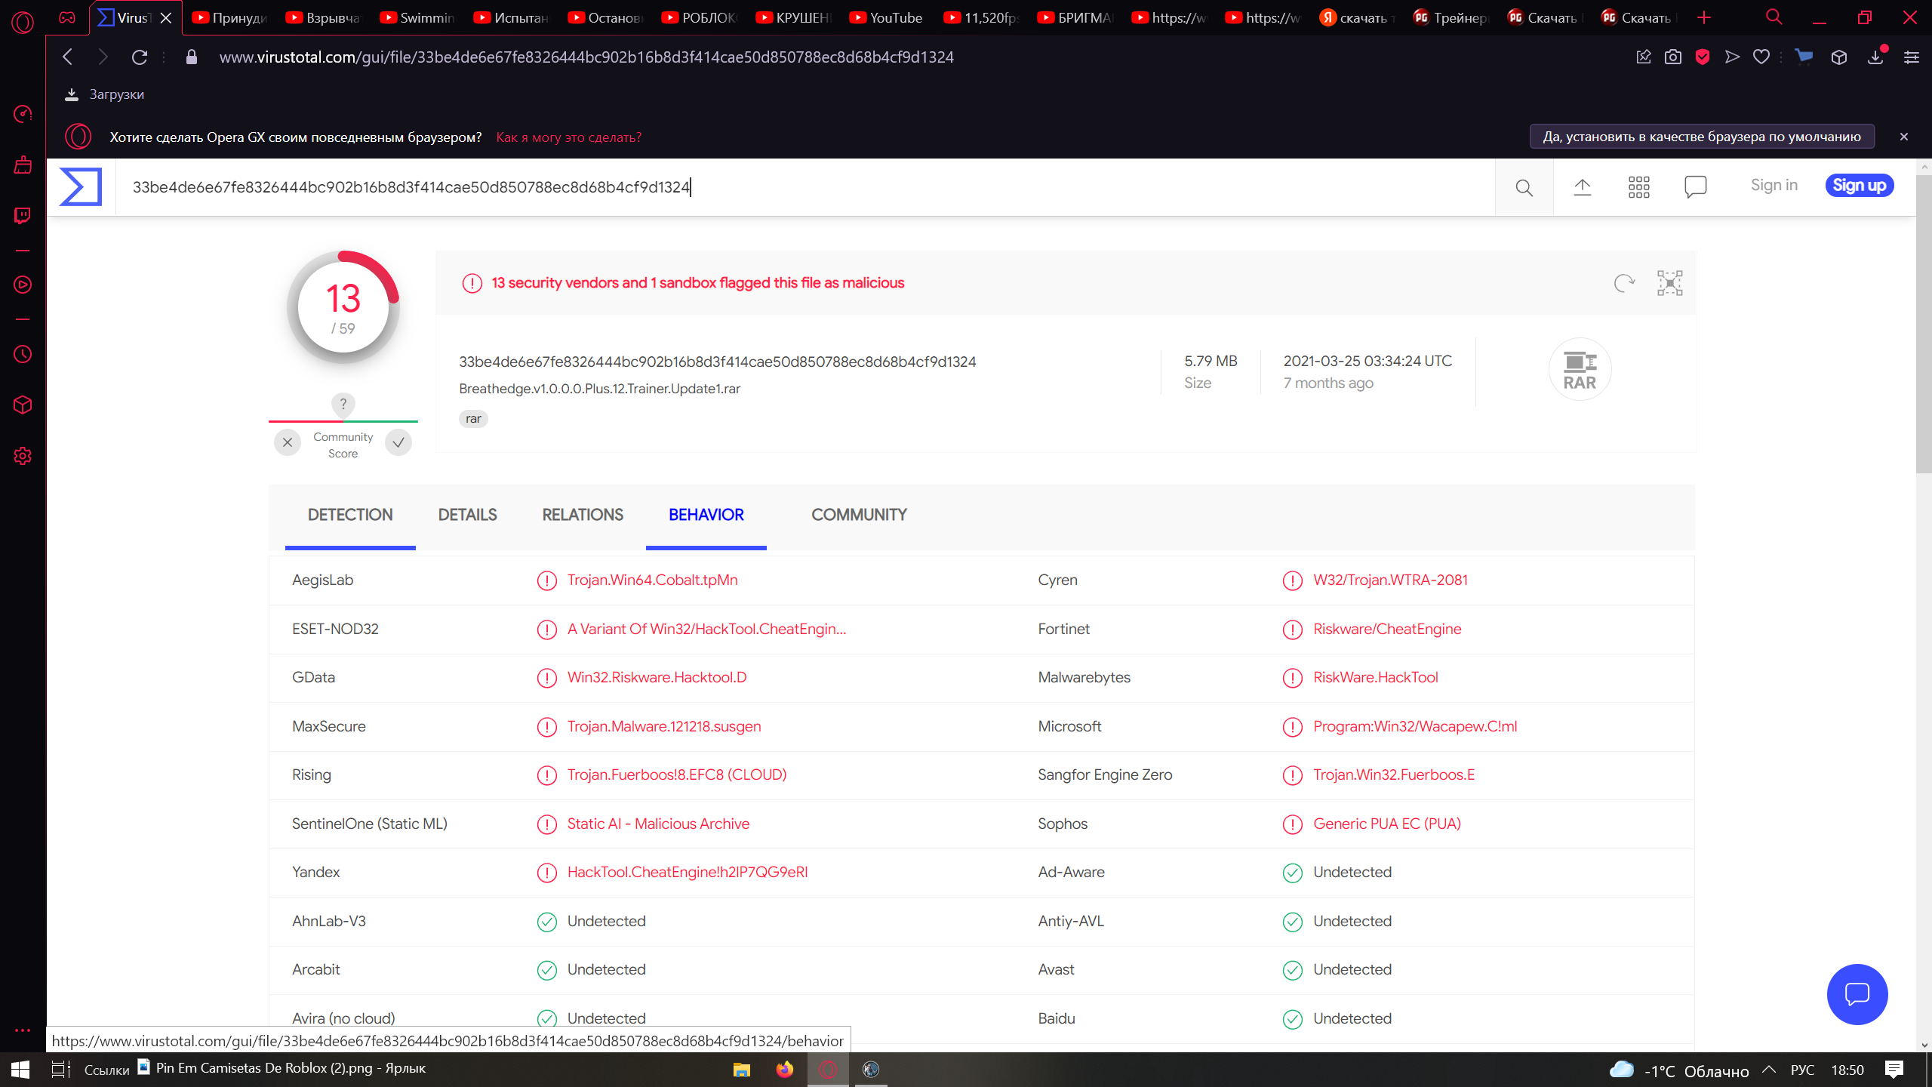
Task: Expand the system tray hidden icons chevron
Action: click(1769, 1070)
